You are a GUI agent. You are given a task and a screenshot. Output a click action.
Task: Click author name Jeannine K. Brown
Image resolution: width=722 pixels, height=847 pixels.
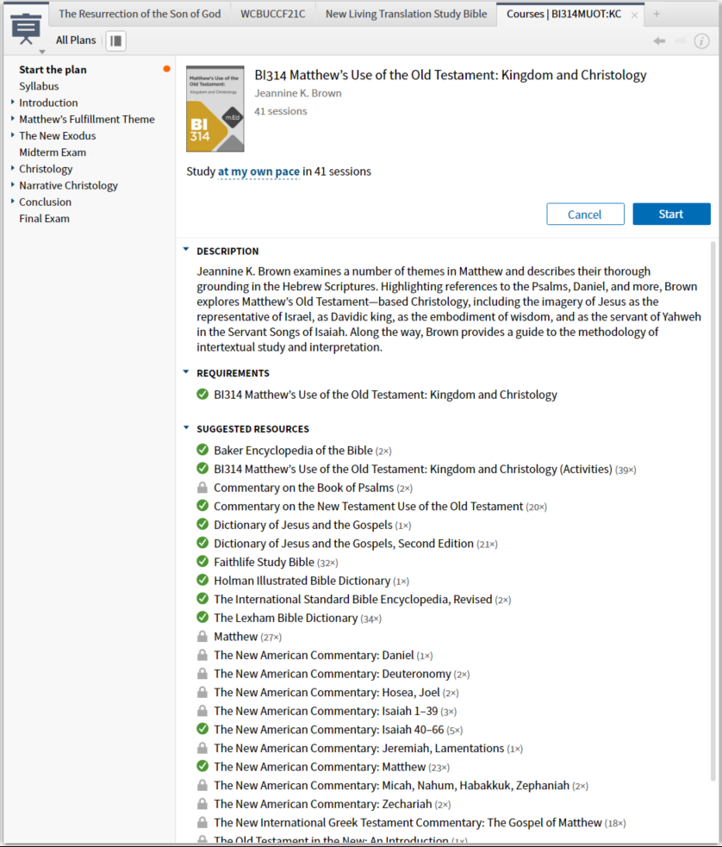point(298,93)
